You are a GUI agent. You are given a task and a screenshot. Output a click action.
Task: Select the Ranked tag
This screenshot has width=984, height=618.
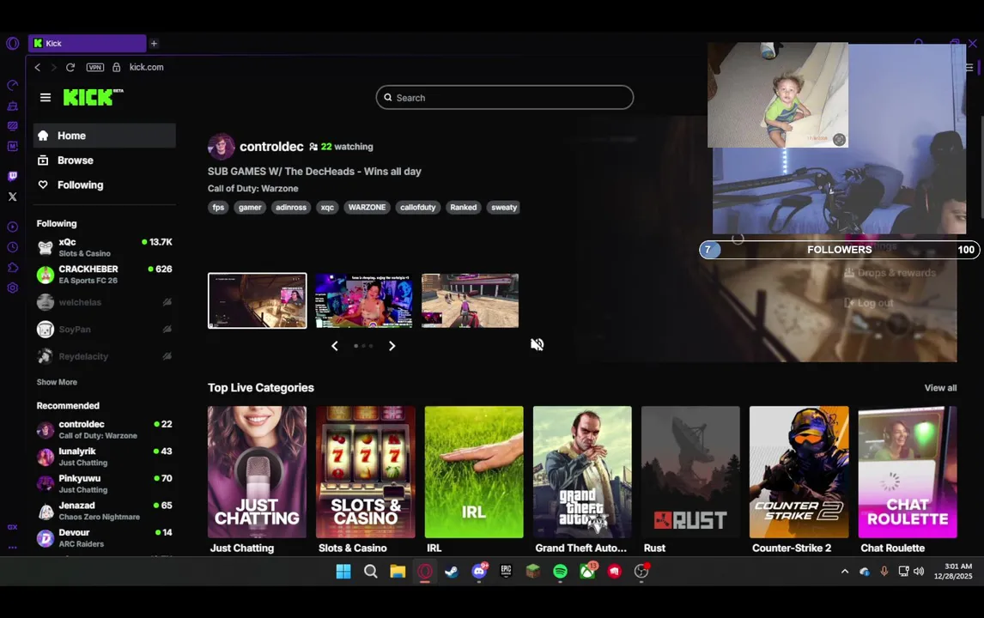[x=463, y=207]
